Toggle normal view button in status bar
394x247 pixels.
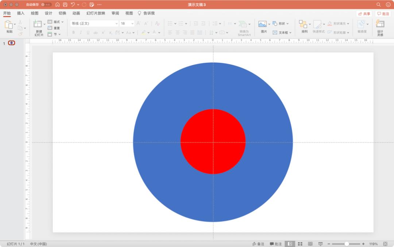pyautogui.click(x=290, y=244)
